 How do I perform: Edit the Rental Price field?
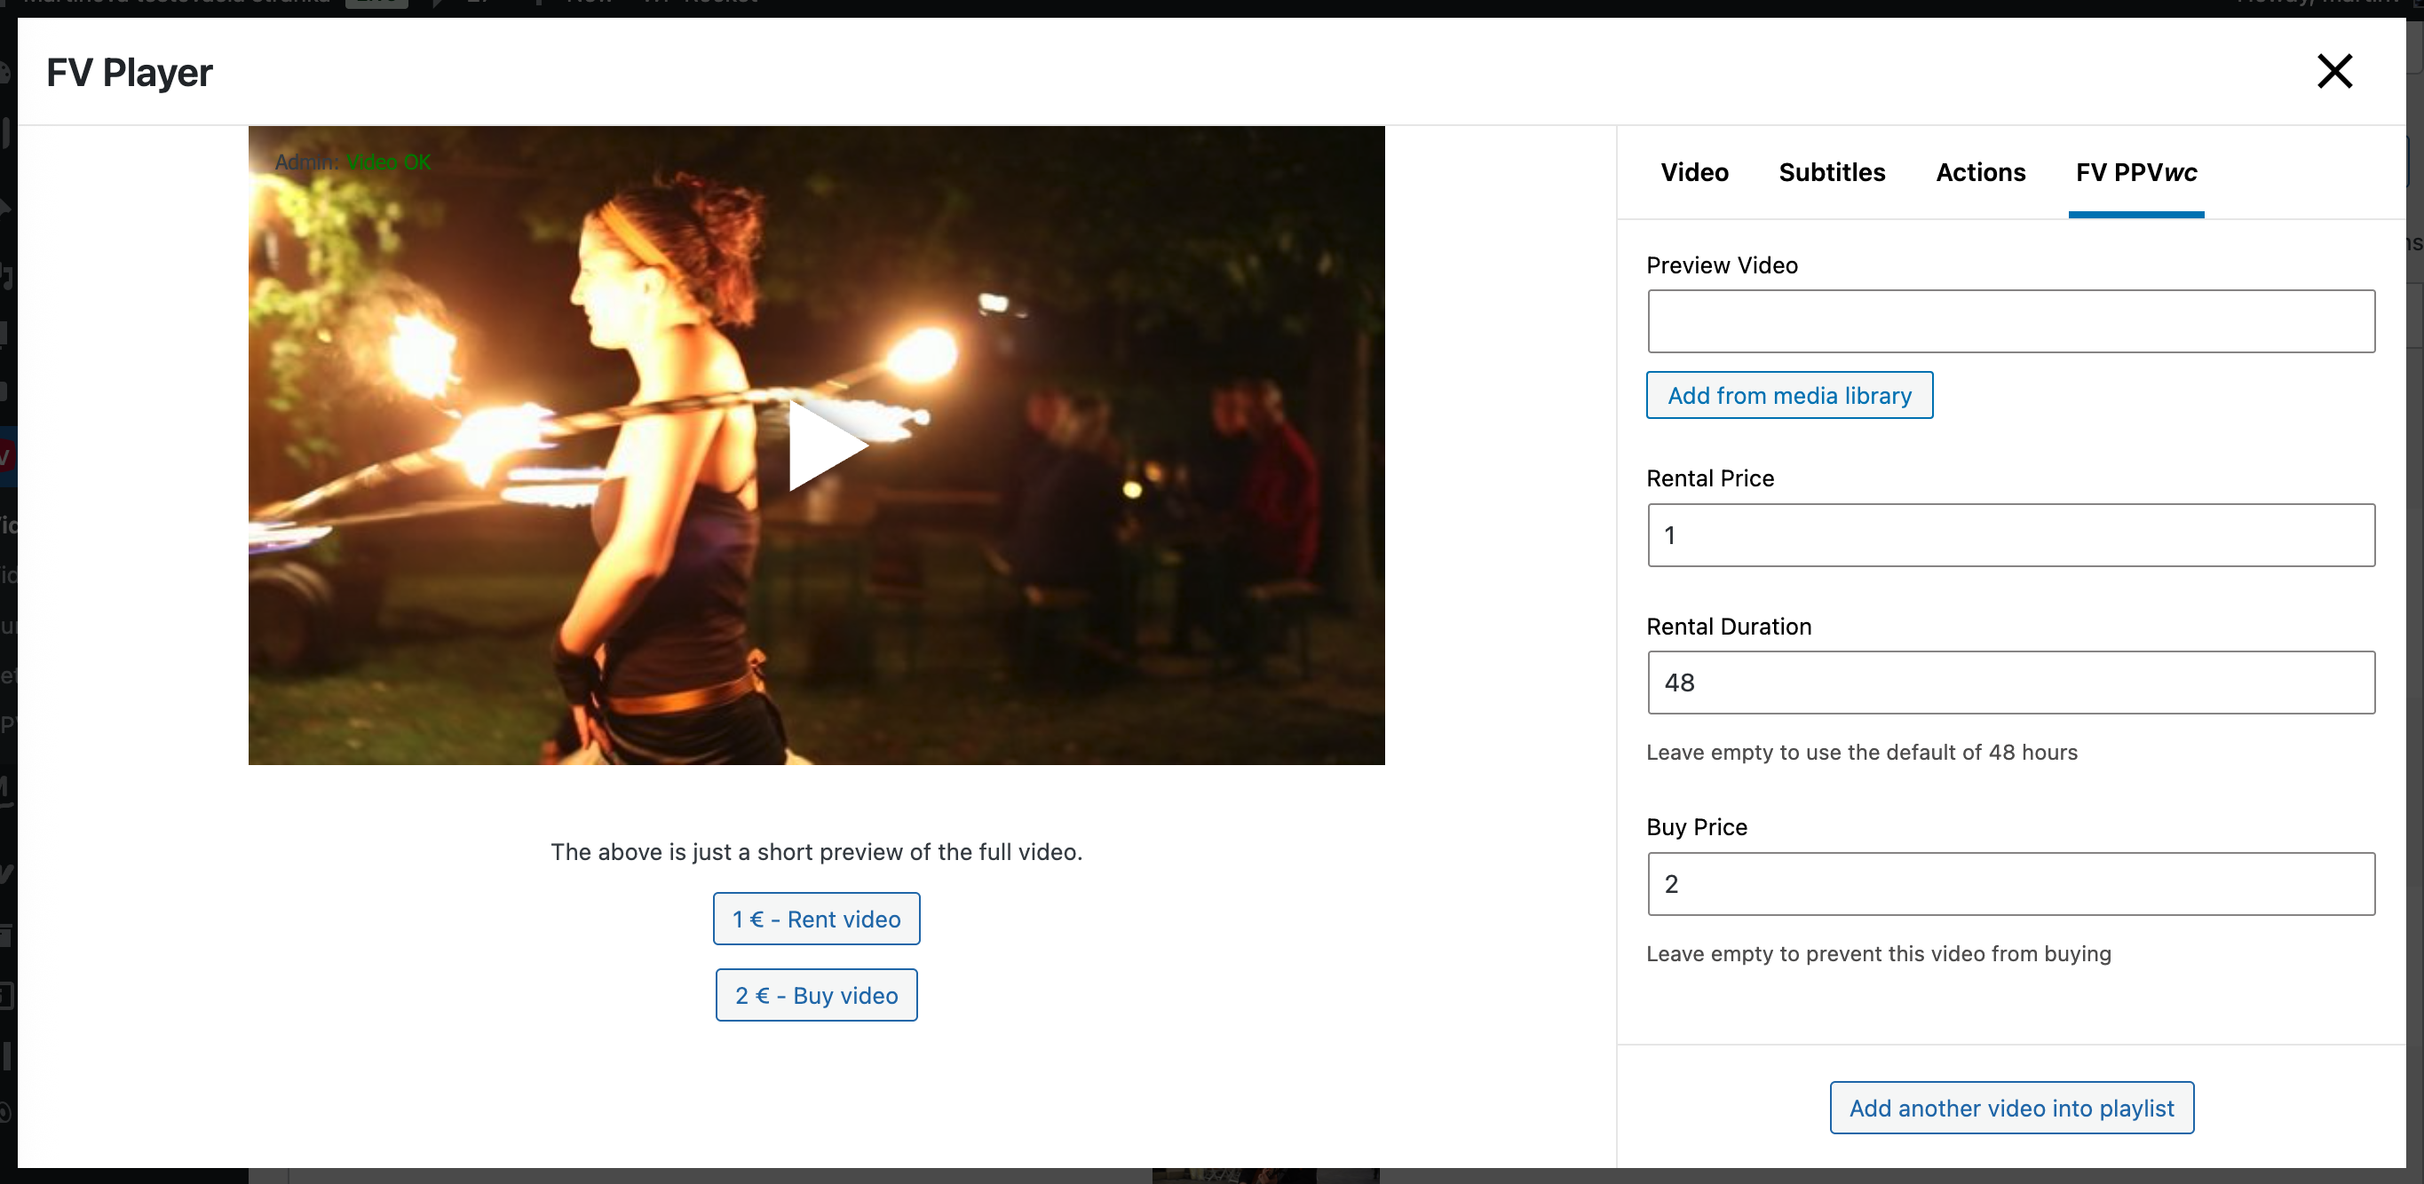point(2011,535)
